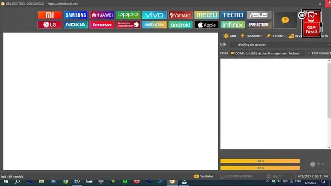Click the STOP button
Viewport: 331px width, 186px height.
(317, 164)
